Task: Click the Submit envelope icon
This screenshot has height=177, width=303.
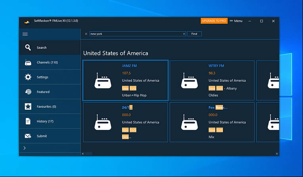Action: point(28,136)
